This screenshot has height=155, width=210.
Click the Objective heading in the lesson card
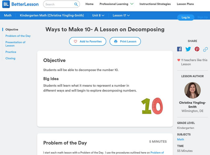point(54,60)
